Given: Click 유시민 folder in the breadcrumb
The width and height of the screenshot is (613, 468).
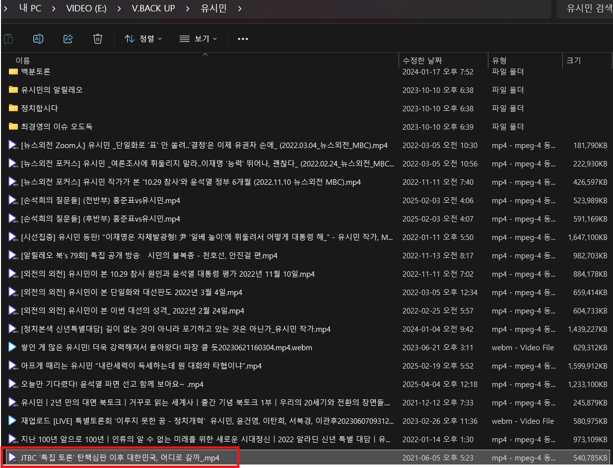Looking at the screenshot, I should coord(212,8).
